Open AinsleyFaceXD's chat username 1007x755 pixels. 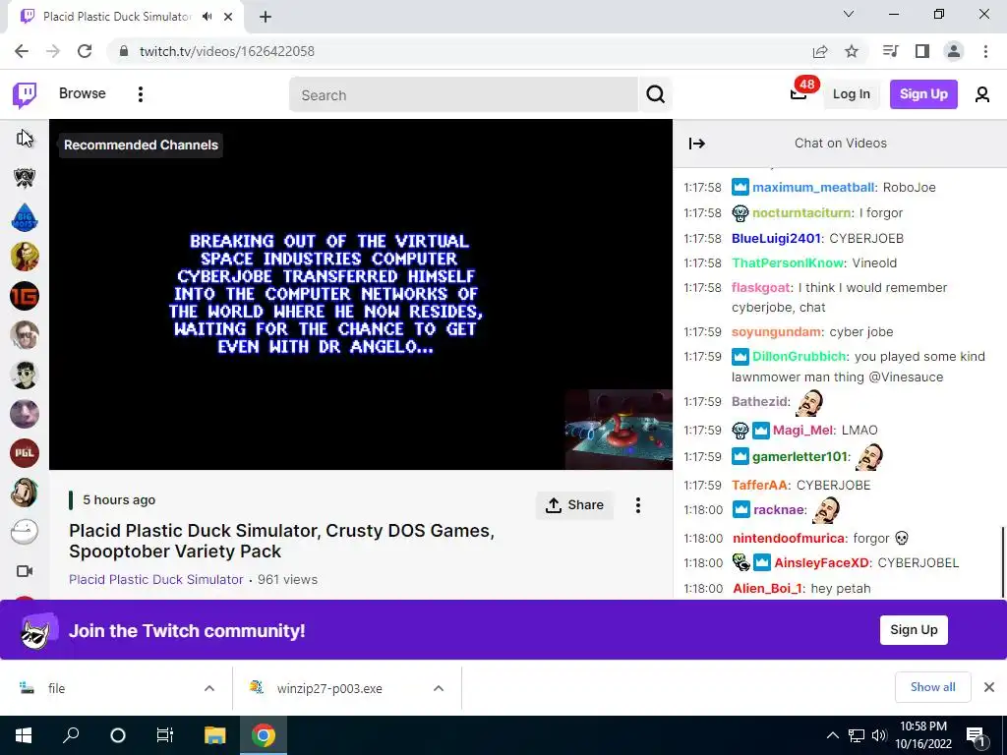tap(821, 563)
